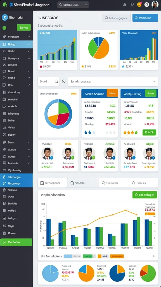The height and width of the screenshot is (287, 161).
Task: Click the home icon in top bar
Action: (x=125, y=4)
